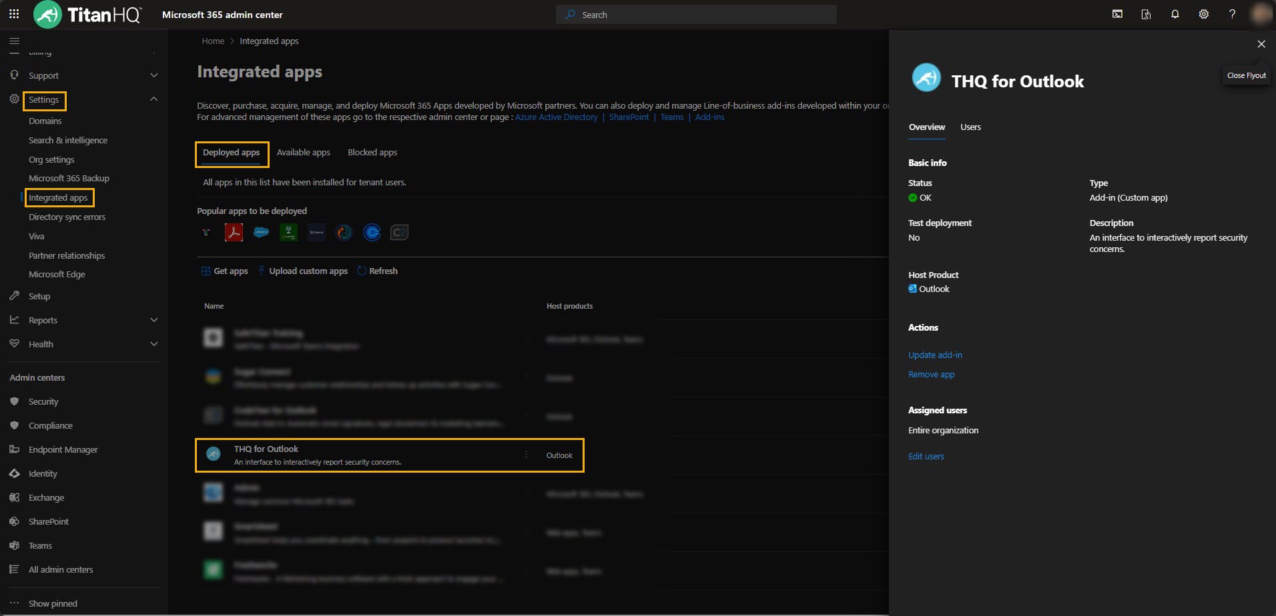Click the top Search box
This screenshot has height=616, width=1276.
pyautogui.click(x=696, y=15)
